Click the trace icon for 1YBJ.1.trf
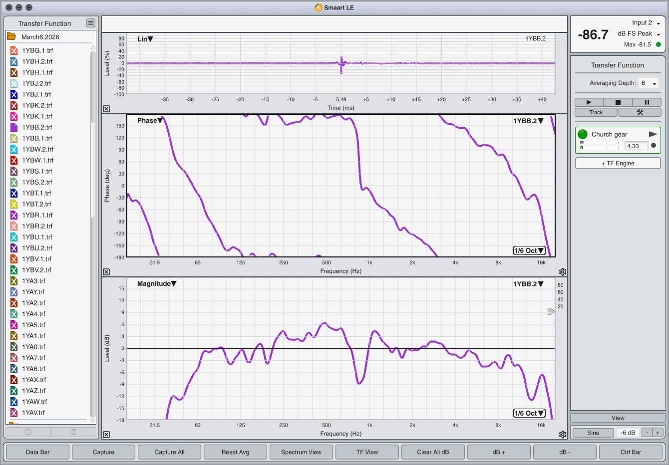 coord(14,94)
